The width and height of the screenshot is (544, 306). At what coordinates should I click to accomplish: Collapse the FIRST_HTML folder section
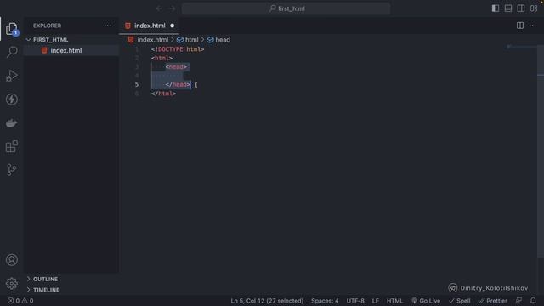71,40
